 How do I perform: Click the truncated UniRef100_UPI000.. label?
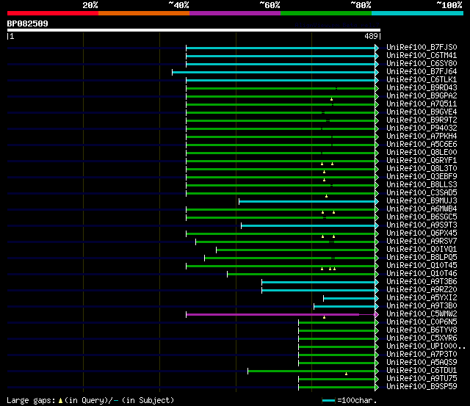426,347
